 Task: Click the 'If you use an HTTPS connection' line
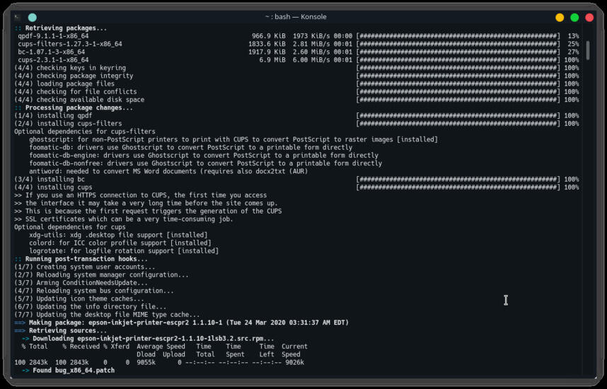coord(141,195)
